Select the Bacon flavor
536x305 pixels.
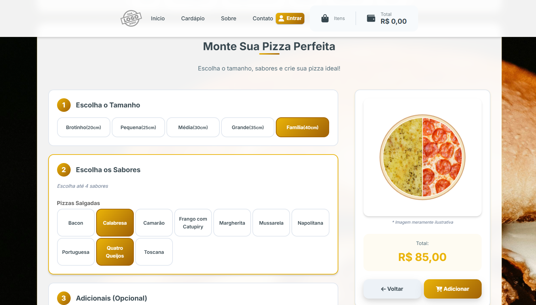(x=75, y=223)
